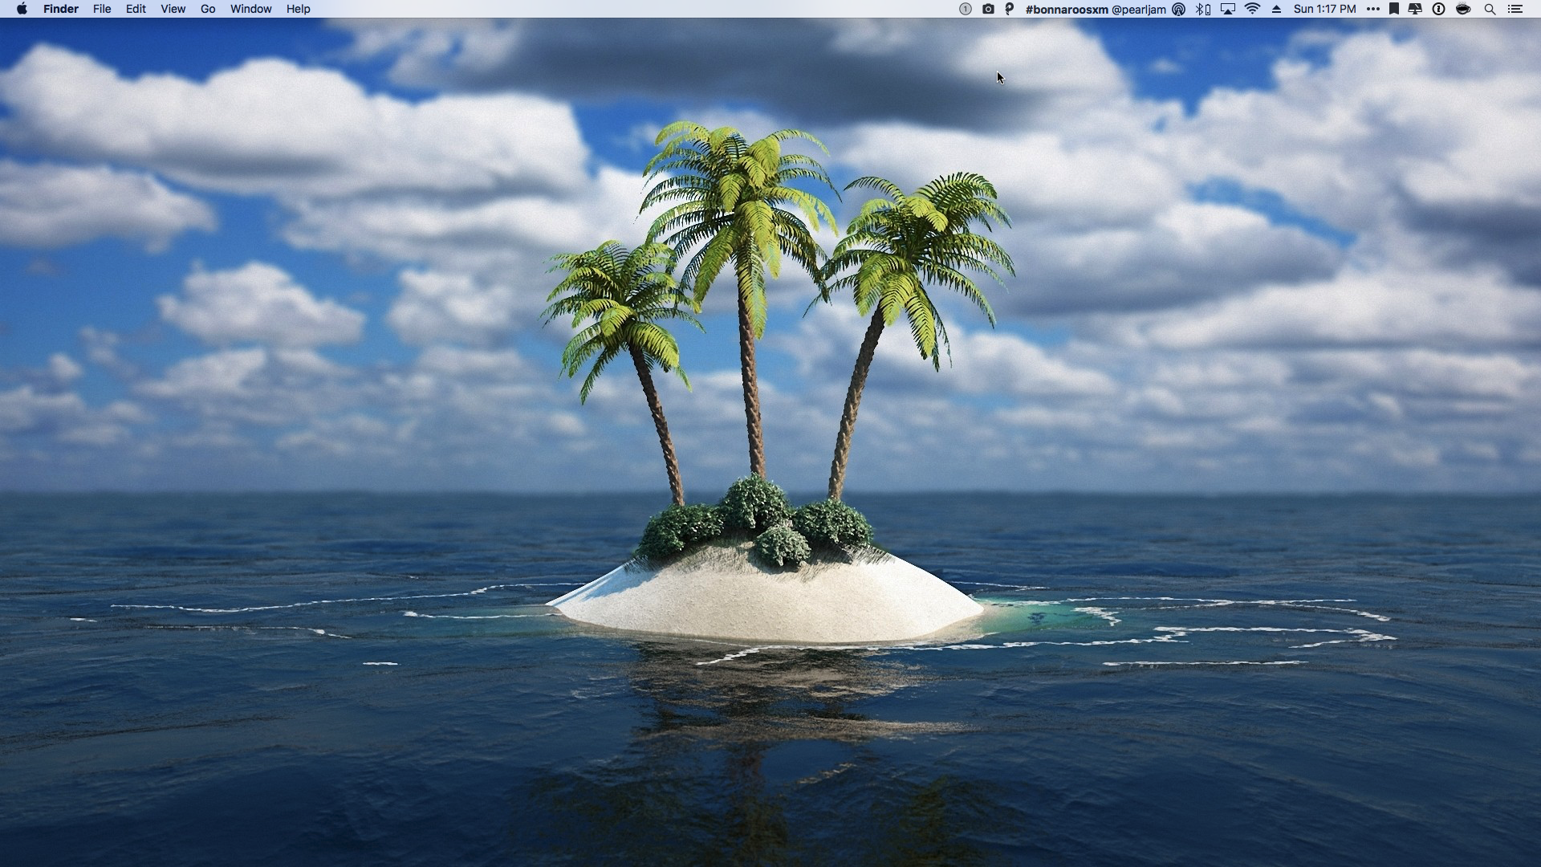Image resolution: width=1541 pixels, height=867 pixels.
Task: Open the Wi-Fi status menu
Action: (1253, 9)
